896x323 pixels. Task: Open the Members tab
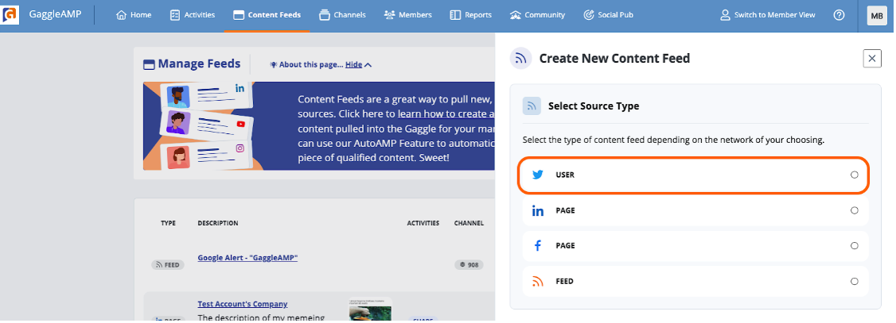[408, 15]
